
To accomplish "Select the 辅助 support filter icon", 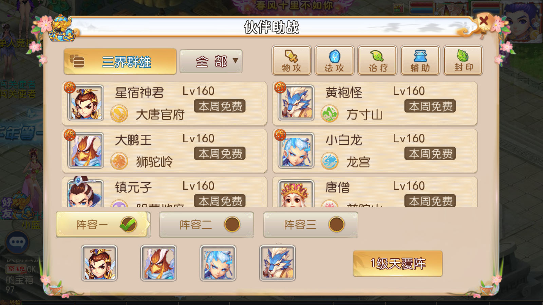I will click(420, 60).
